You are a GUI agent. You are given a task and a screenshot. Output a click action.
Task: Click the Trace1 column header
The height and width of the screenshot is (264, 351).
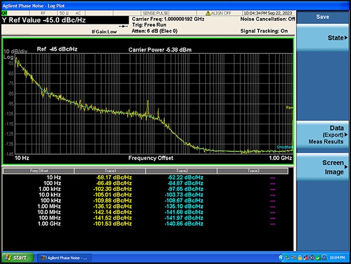point(110,171)
